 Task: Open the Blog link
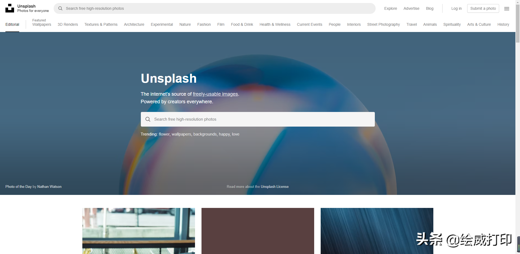pyautogui.click(x=430, y=8)
